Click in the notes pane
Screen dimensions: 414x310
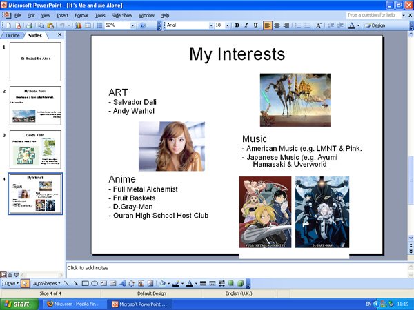click(237, 270)
